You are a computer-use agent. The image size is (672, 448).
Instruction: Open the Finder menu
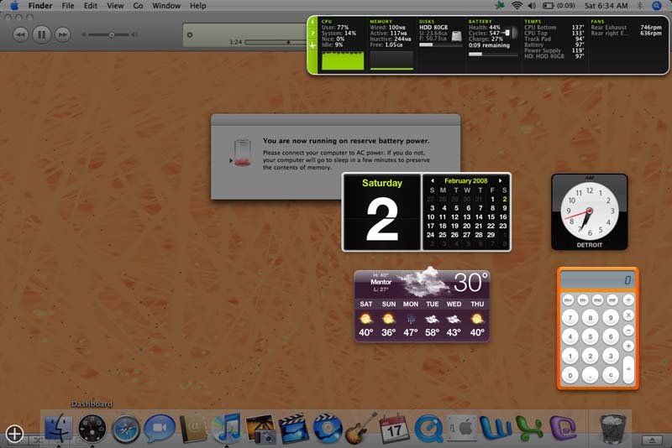coord(40,6)
